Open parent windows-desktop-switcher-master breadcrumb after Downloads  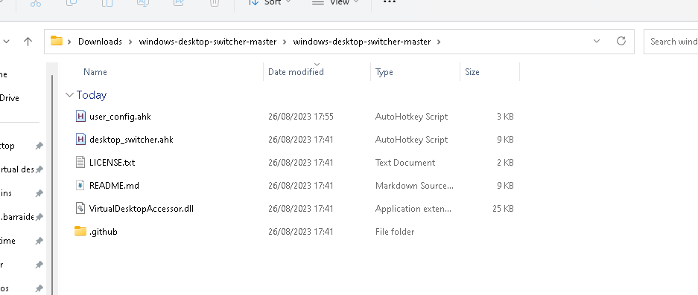tap(207, 42)
